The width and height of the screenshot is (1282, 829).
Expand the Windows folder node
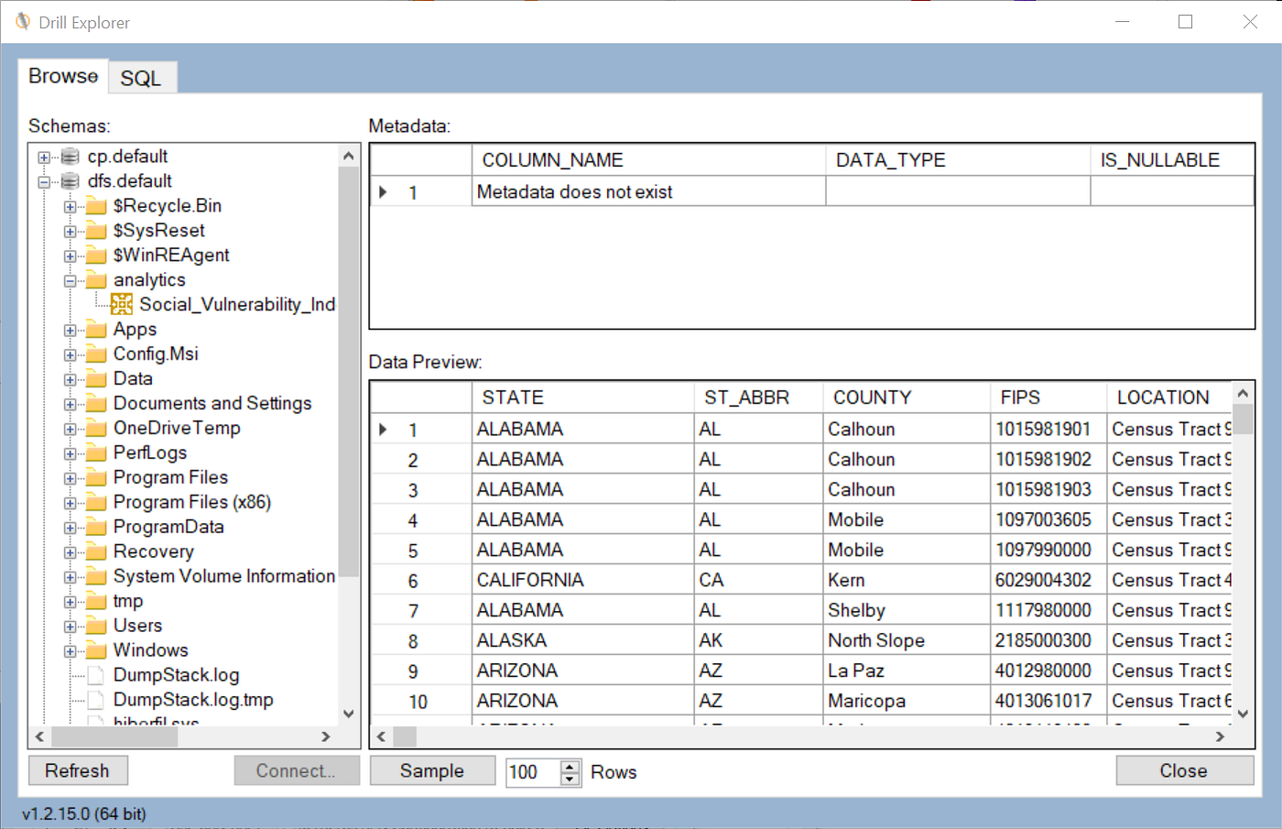(x=71, y=649)
